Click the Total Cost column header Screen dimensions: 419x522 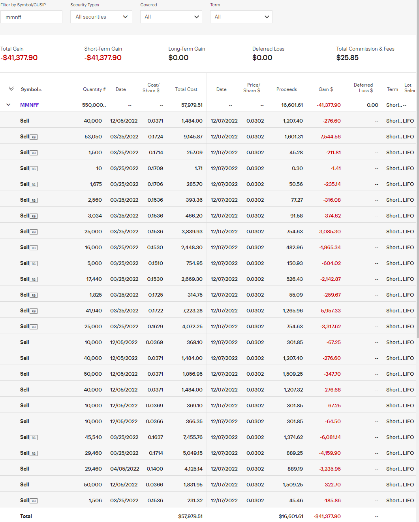point(186,89)
